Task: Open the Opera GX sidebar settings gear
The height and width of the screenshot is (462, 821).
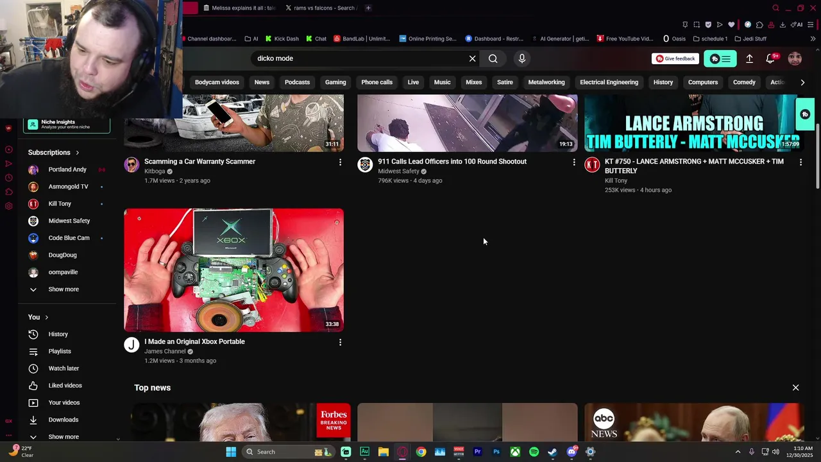Action: coord(8,206)
